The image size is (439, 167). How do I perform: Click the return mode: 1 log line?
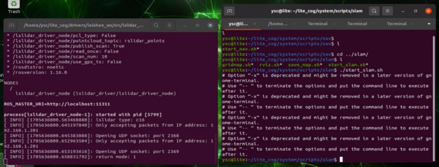70,157
